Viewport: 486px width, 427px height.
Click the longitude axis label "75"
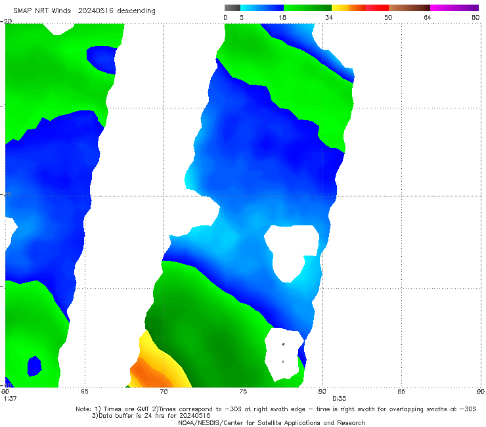[x=243, y=392]
